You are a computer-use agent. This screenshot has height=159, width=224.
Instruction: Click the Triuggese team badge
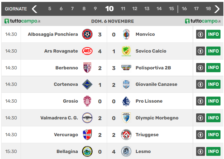(x=126, y=135)
